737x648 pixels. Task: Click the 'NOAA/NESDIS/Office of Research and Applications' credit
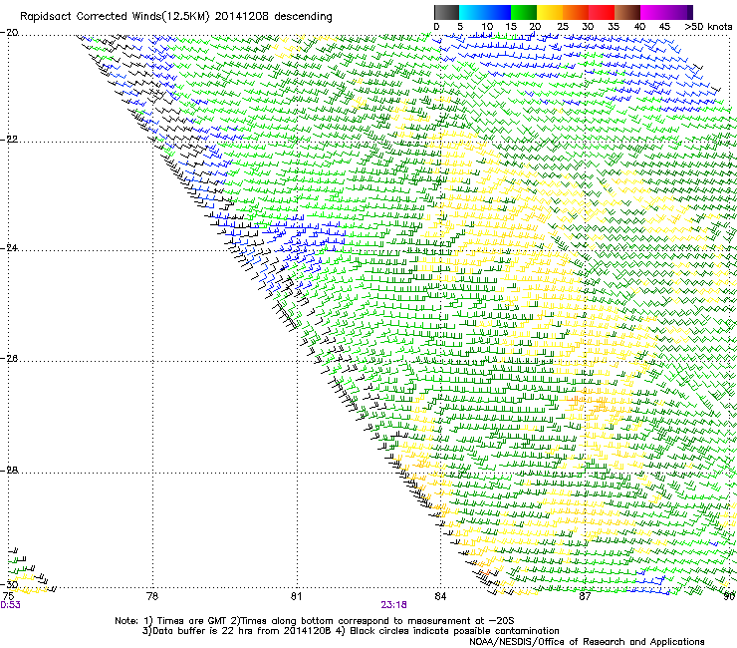pyautogui.click(x=587, y=642)
